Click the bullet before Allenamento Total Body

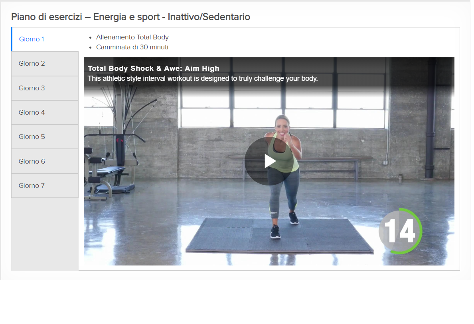pyautogui.click(x=91, y=38)
